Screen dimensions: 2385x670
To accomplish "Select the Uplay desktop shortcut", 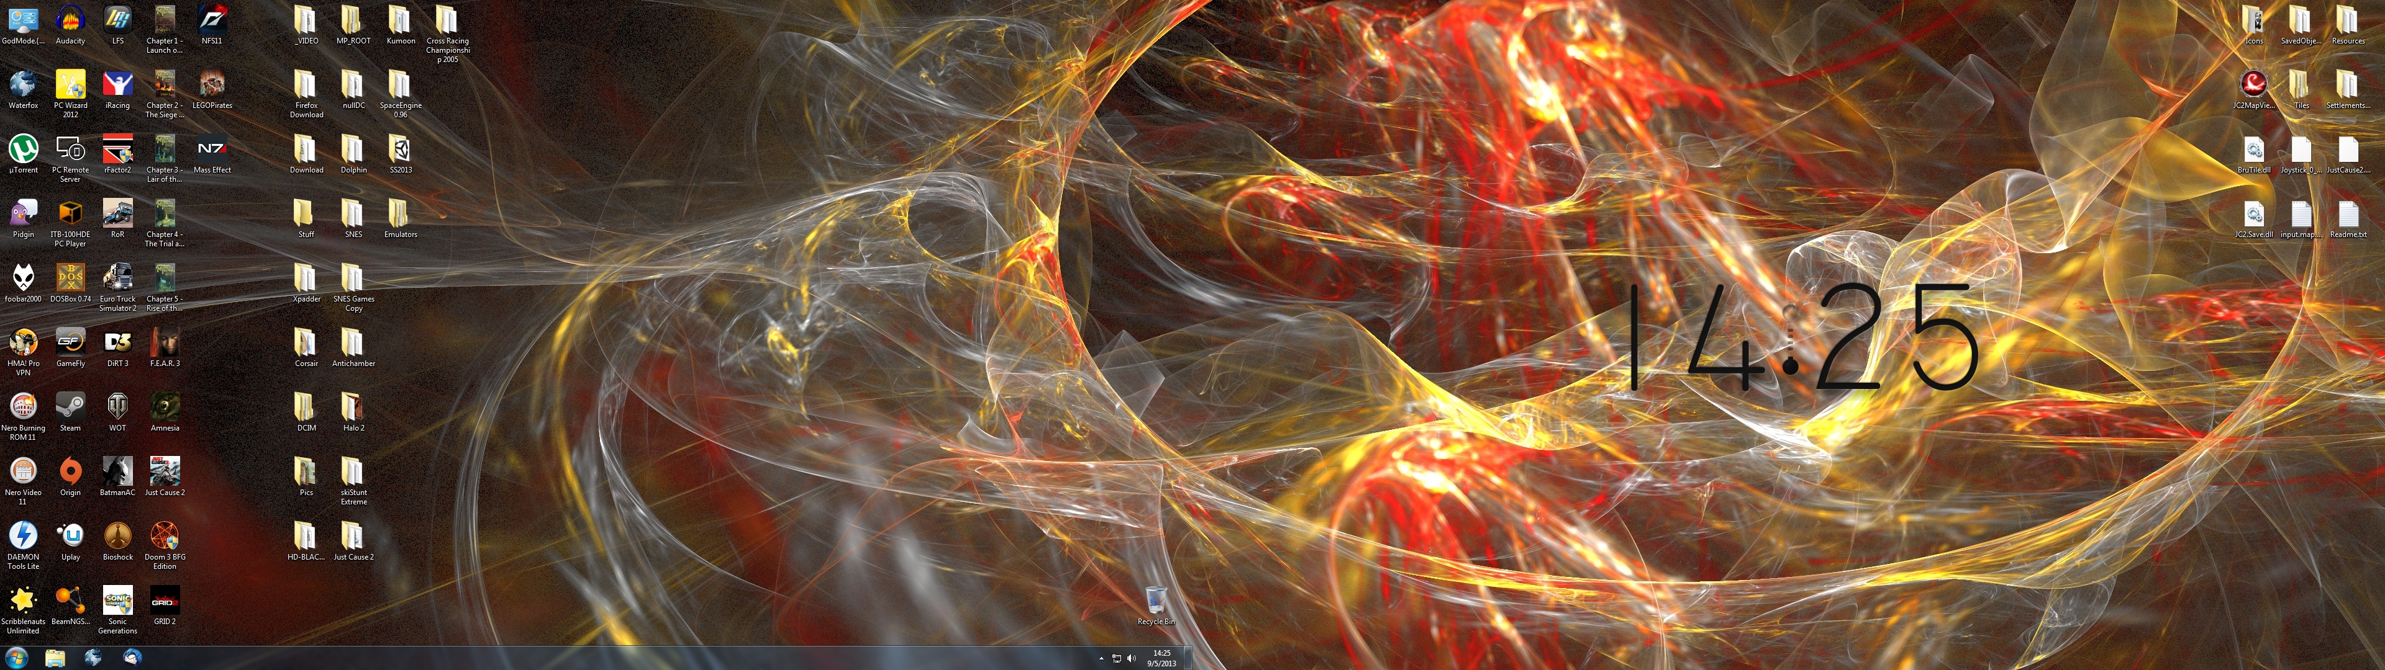I will [x=70, y=537].
